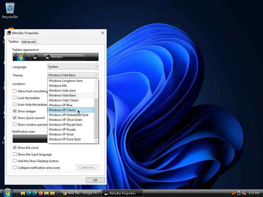The image size is (263, 197).
Task: Pick Windows XP Olive Green theme
Action: pos(71,120)
